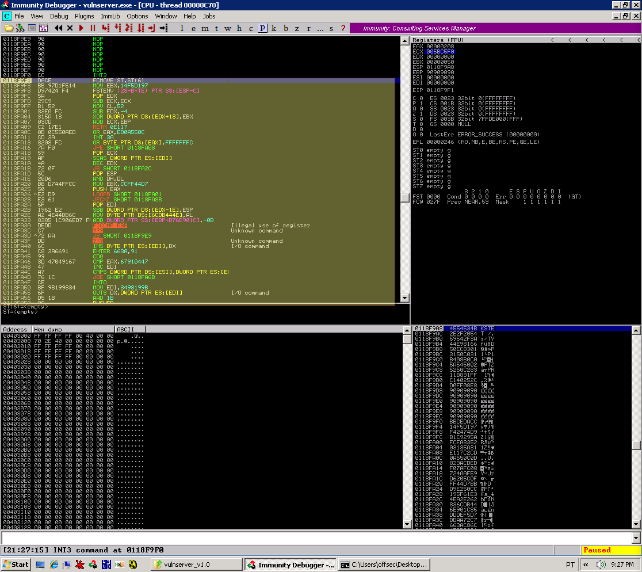Close program with the X toolbar icon
The image size is (642, 572).
coord(70,28)
